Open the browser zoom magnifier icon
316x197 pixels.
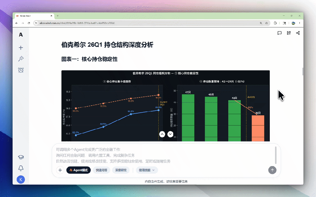tap(261, 23)
